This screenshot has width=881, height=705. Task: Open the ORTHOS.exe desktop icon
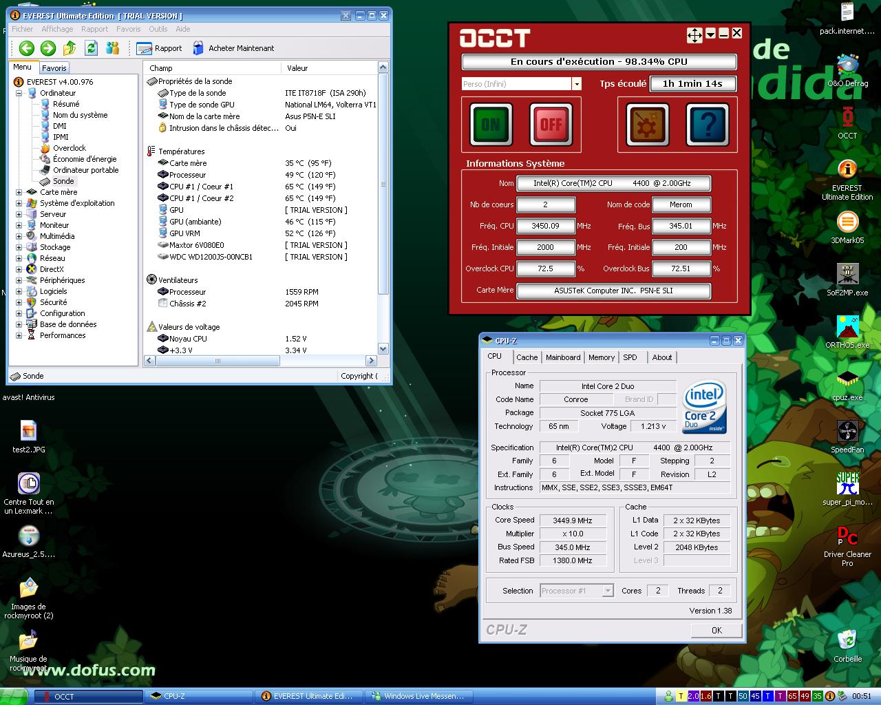847,328
